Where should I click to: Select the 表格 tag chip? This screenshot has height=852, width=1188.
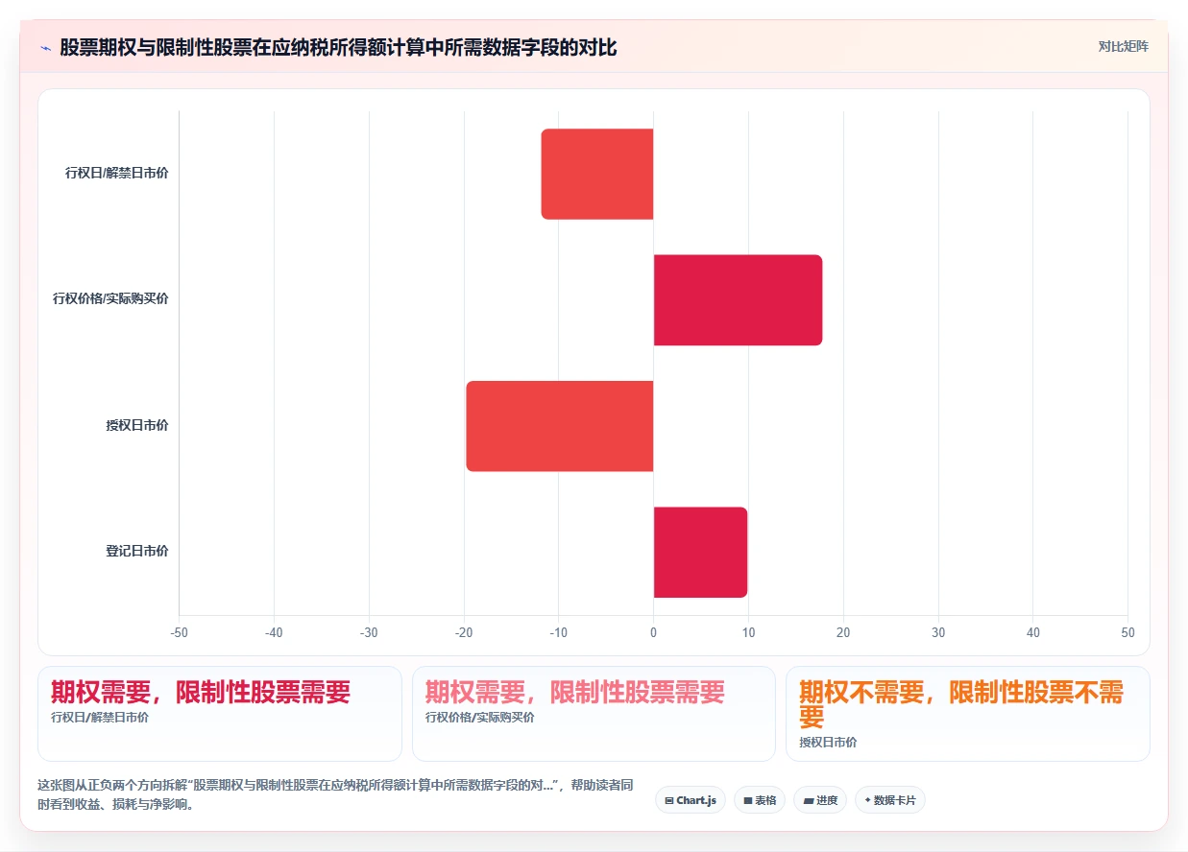pos(760,800)
